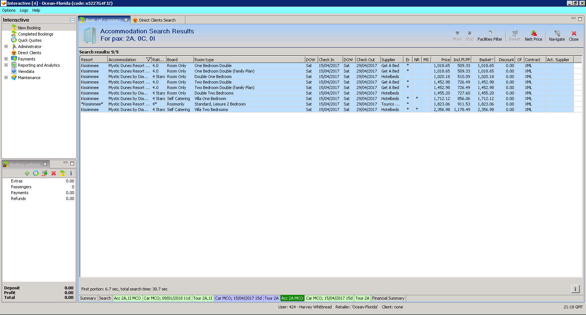The height and width of the screenshot is (315, 586).
Task: Open the Help menu
Action: click(36, 10)
